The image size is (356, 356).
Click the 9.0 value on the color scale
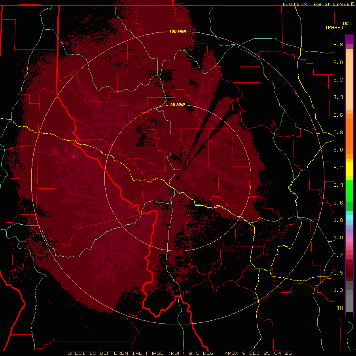[338, 62]
